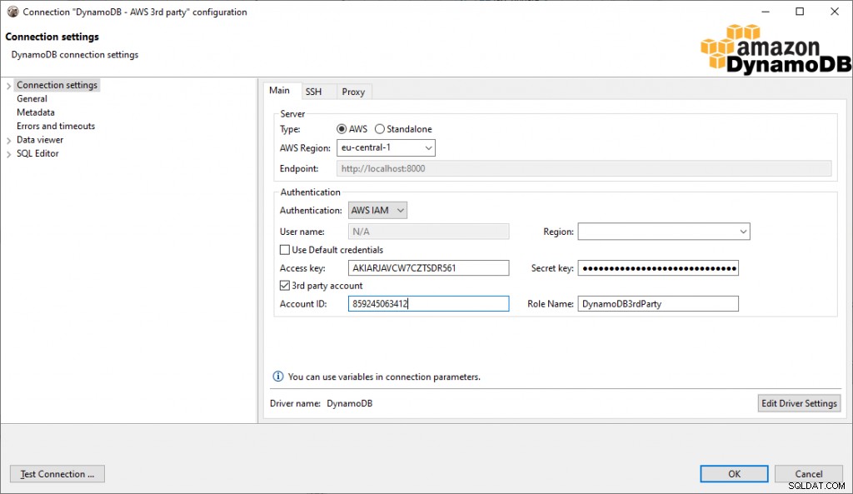
Task: Select Metadata in the settings tree
Action: pyautogui.click(x=35, y=112)
